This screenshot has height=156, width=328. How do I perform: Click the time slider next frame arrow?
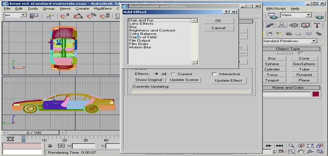[x=62, y=133]
